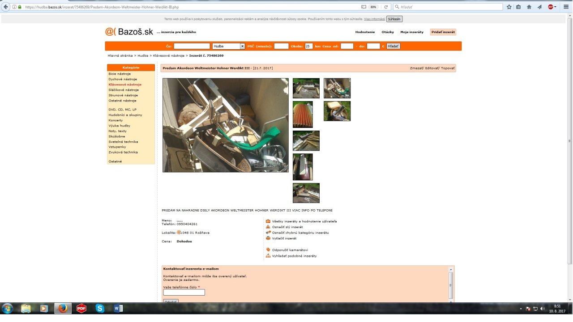Click the Okolie distance field showing 25
Screen dimensions: 573x322
308,46
